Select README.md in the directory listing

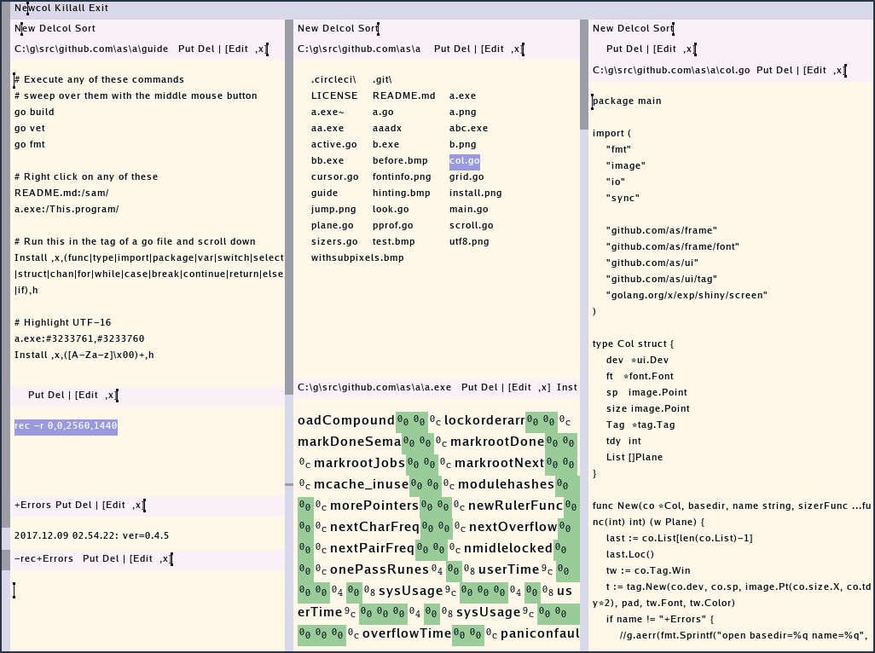403,96
